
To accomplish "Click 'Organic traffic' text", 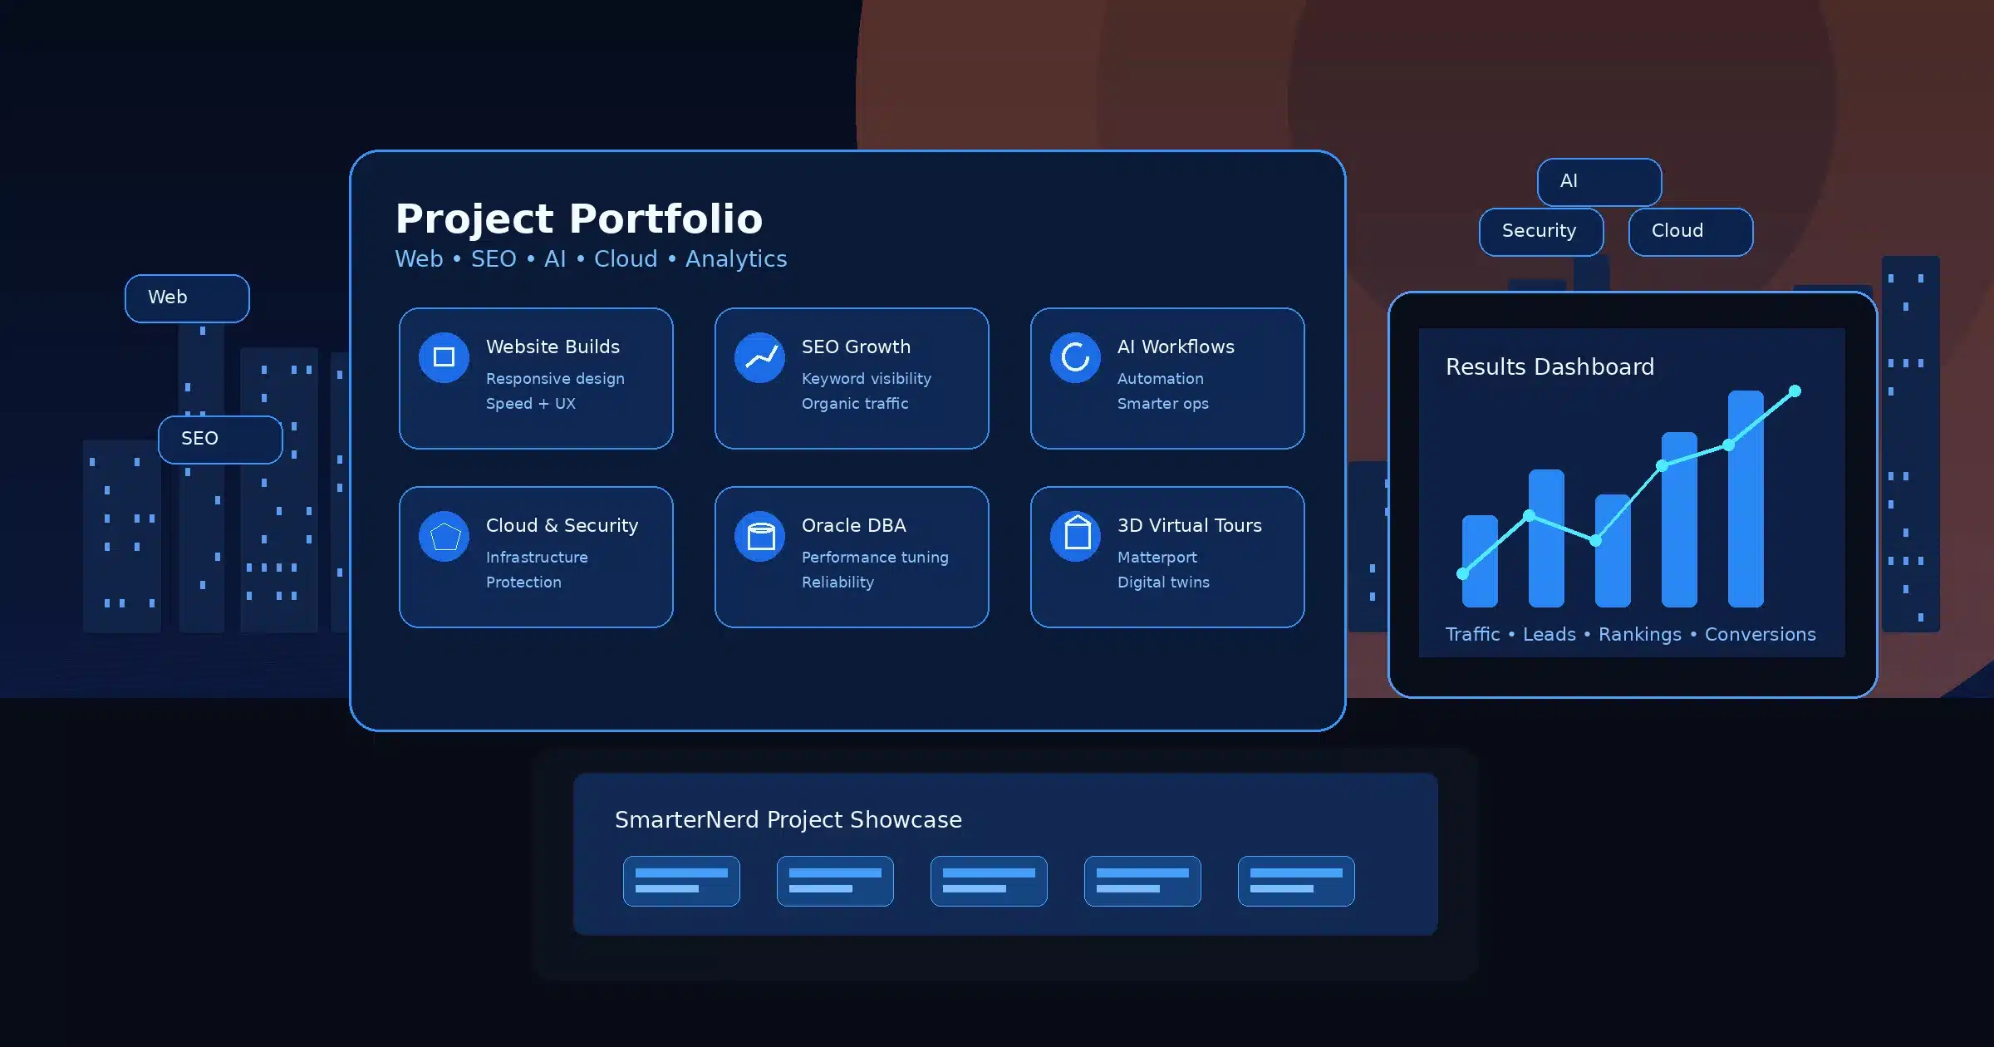I will click(855, 404).
